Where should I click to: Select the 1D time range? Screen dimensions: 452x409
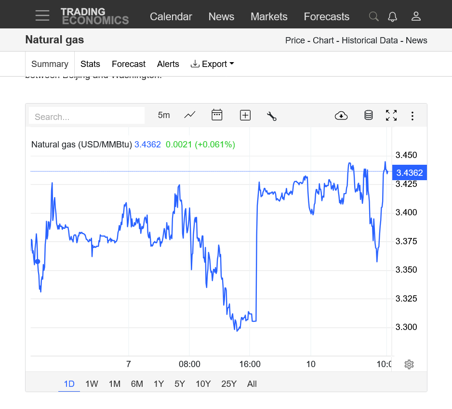pyautogui.click(x=69, y=384)
